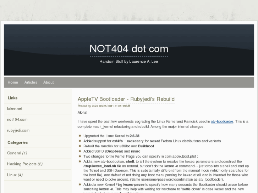
Task: Click the bold word Buildroot
Action: (146, 146)
